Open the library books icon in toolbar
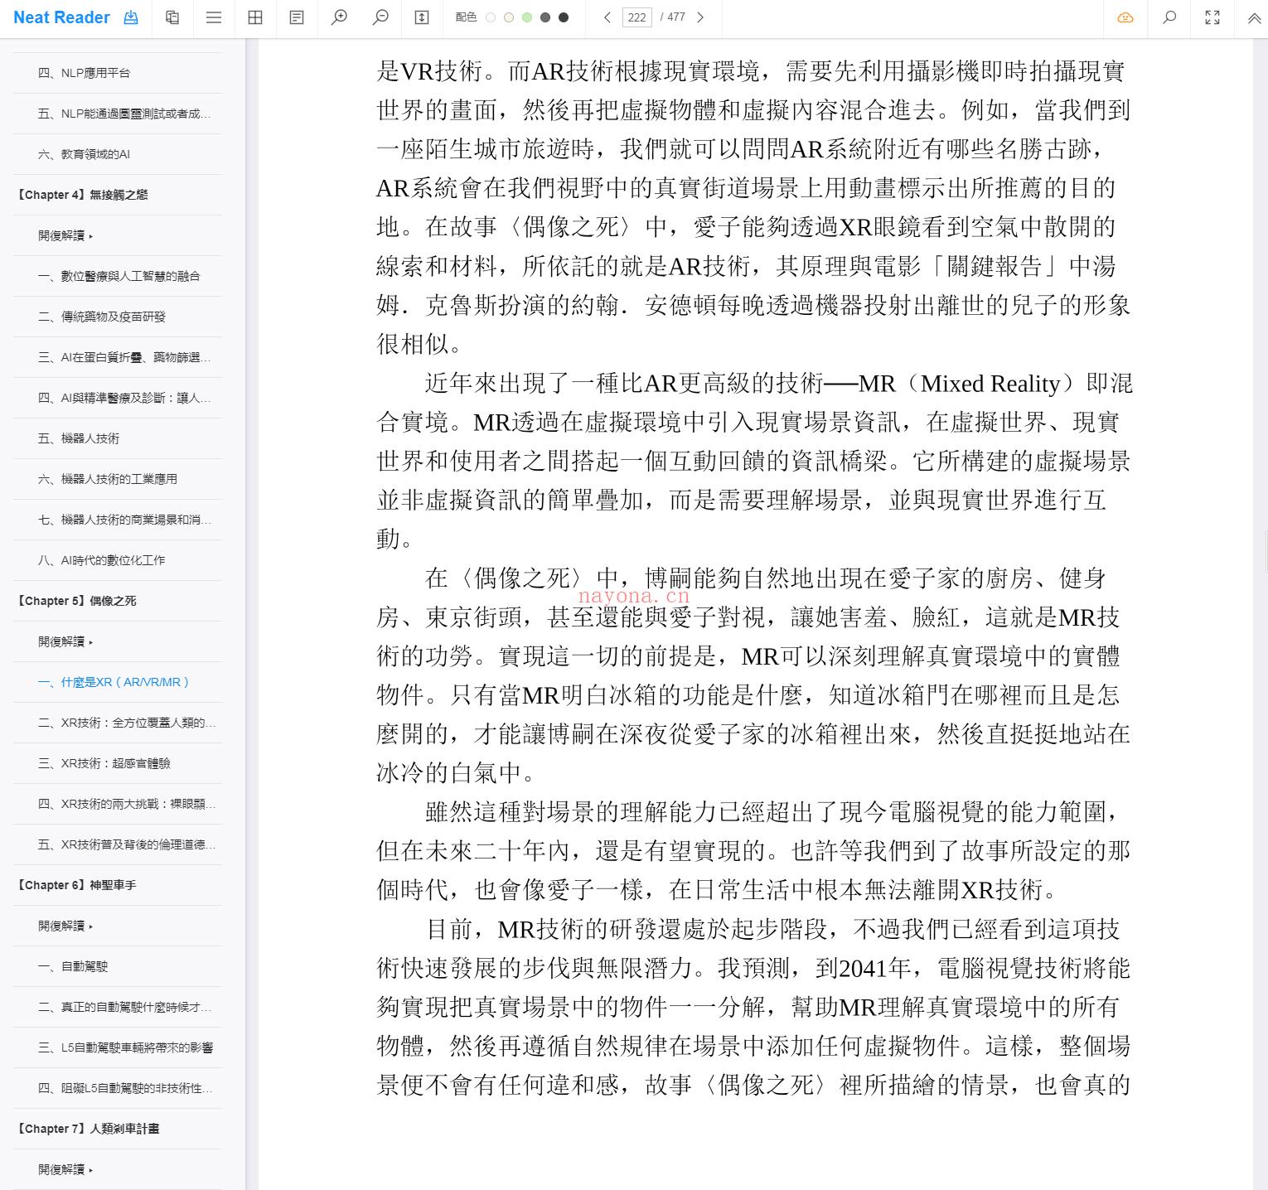The height and width of the screenshot is (1190, 1268). click(x=172, y=17)
